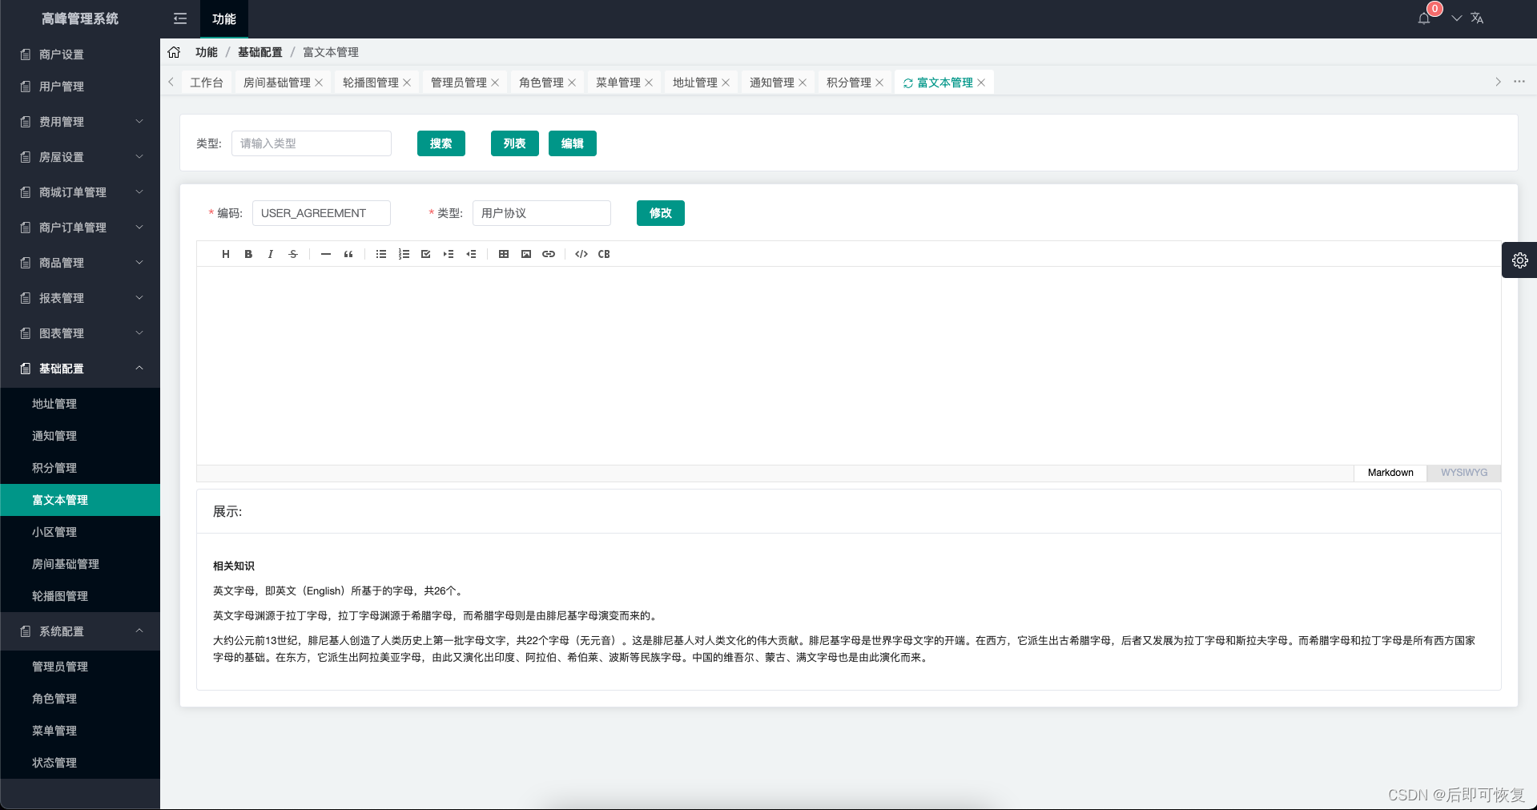
Task: Open the 工作台 tab
Action: pyautogui.click(x=207, y=83)
